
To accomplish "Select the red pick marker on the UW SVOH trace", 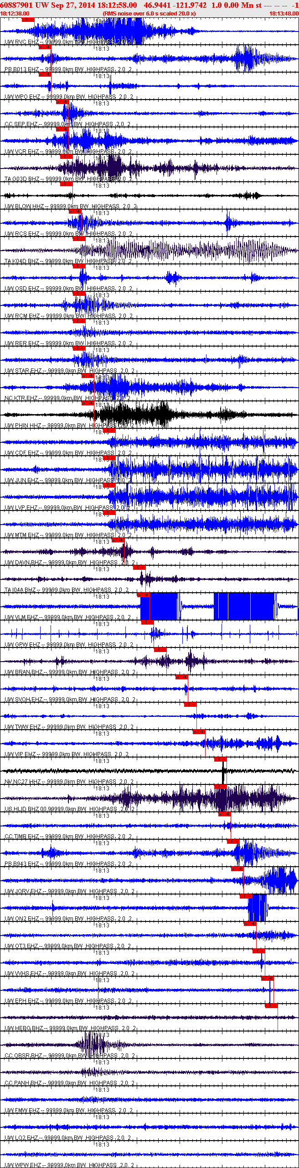I will click(x=182, y=677).
